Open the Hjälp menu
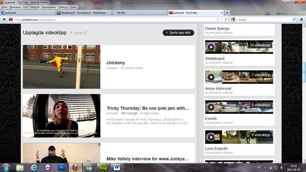The image size is (306, 172). click(x=73, y=7)
